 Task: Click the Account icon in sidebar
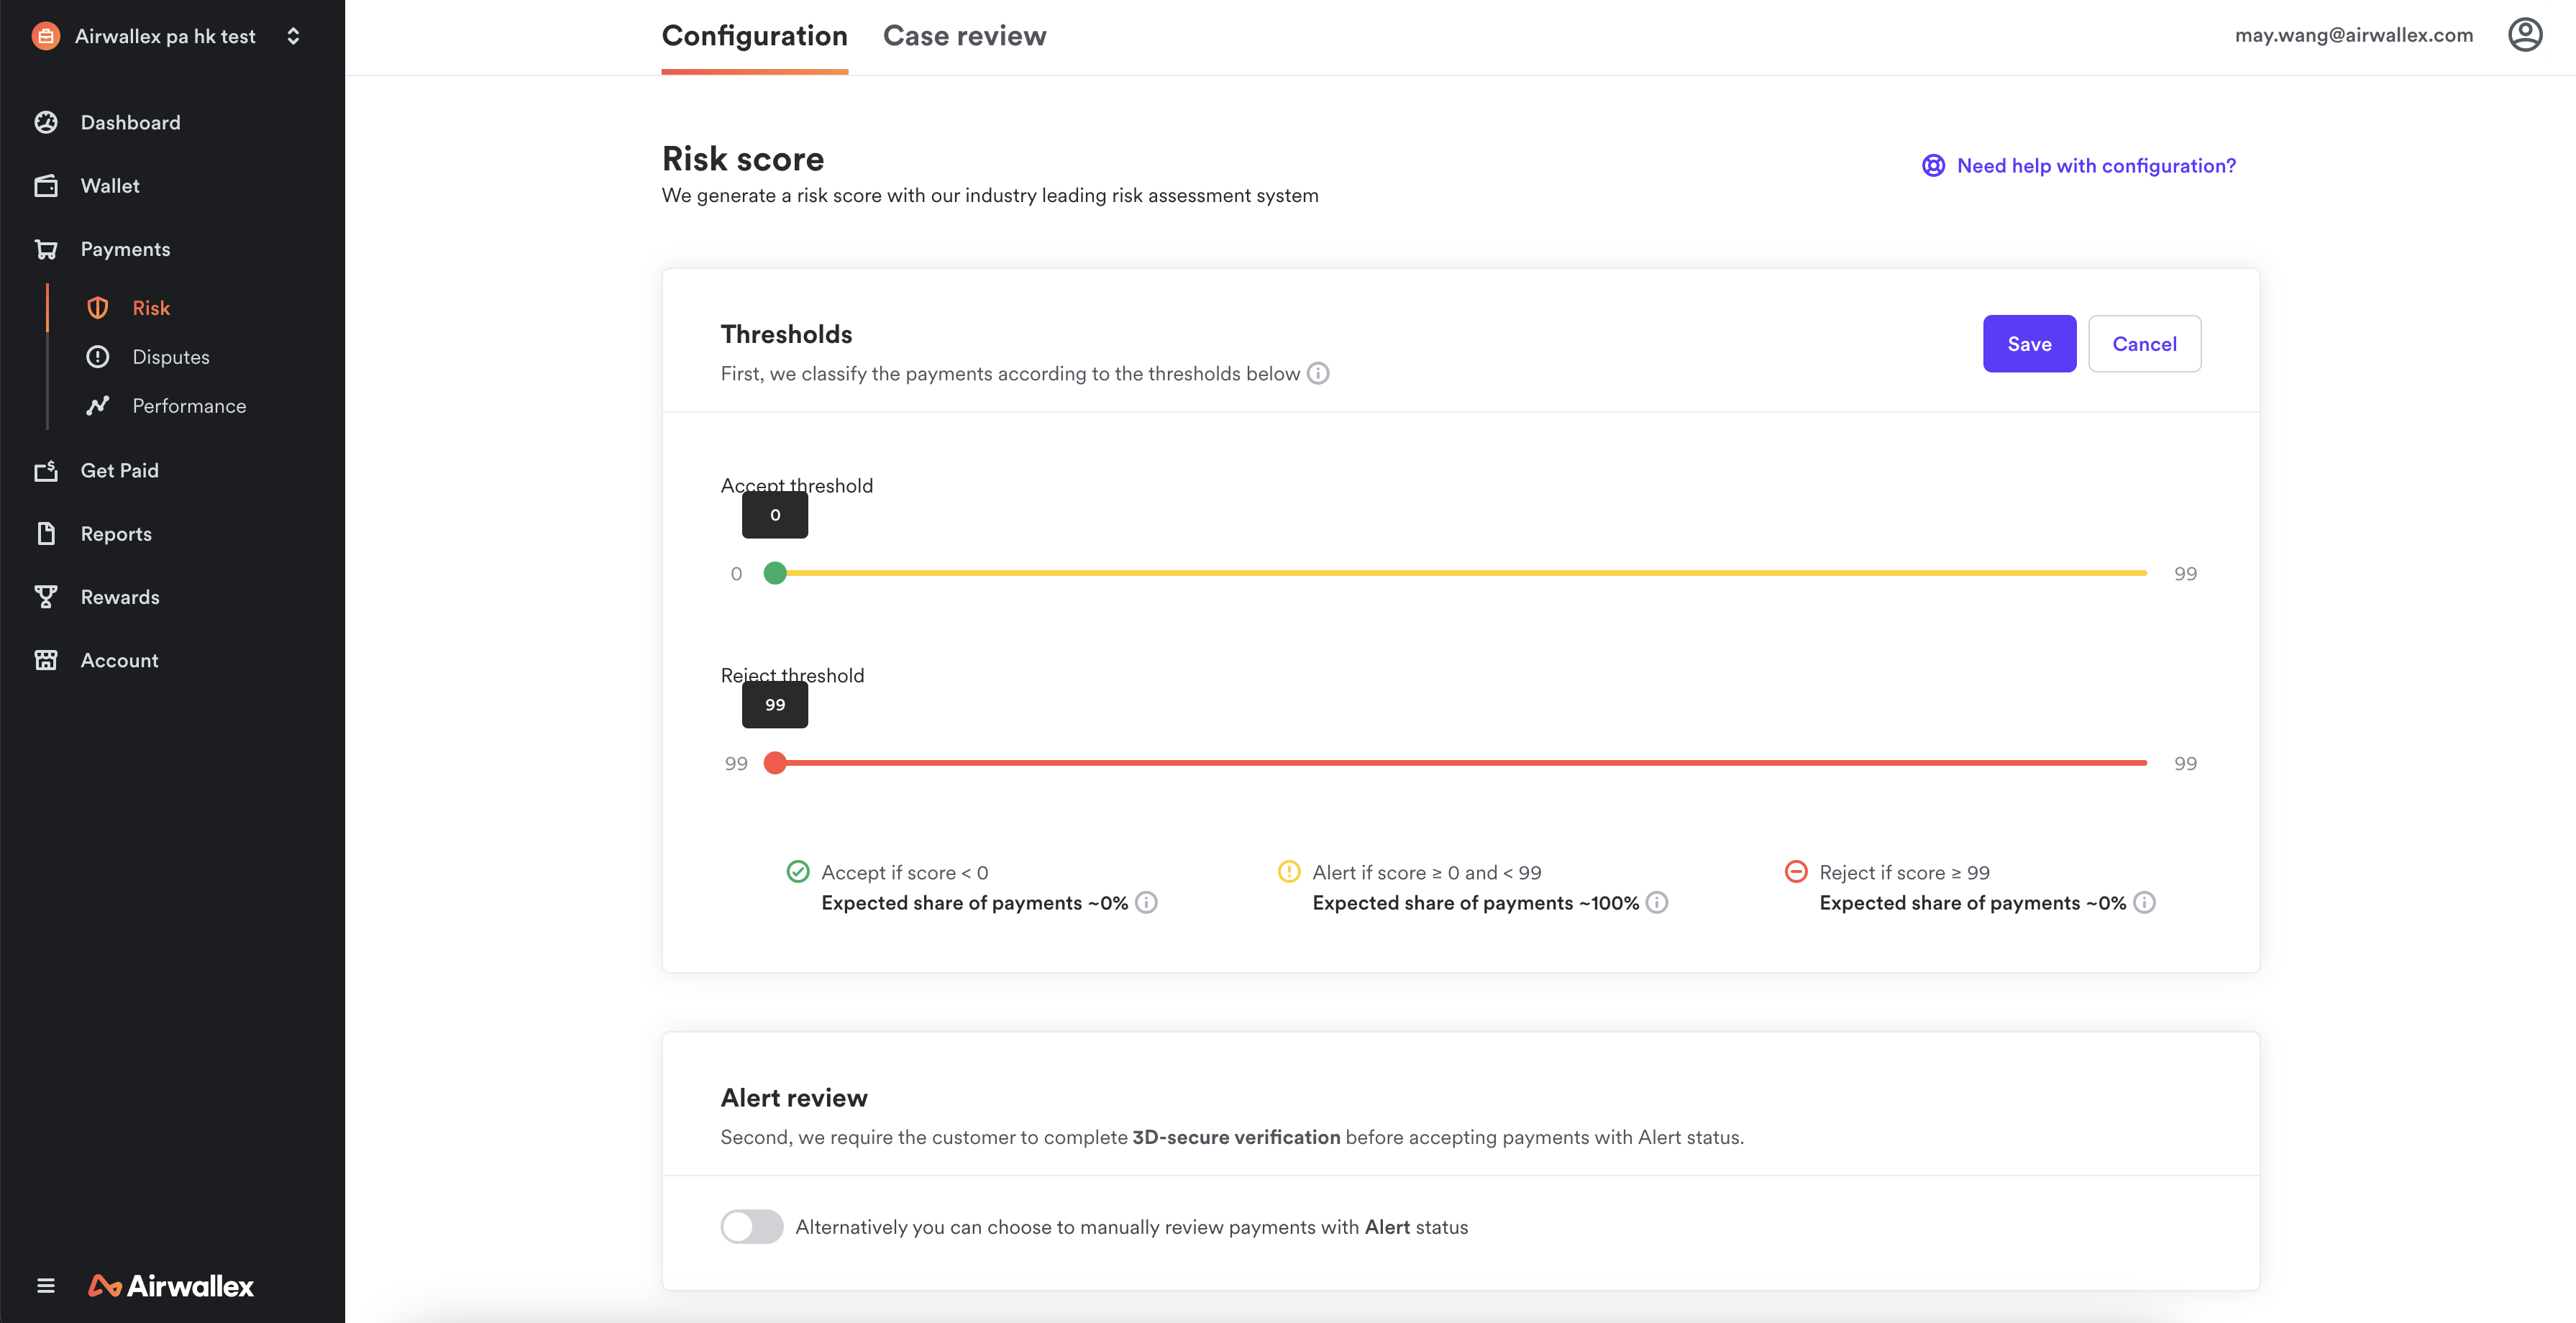tap(46, 660)
